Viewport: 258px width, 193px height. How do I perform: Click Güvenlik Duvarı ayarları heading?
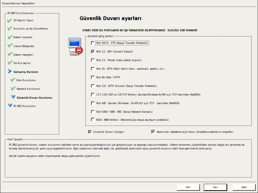[110, 18]
